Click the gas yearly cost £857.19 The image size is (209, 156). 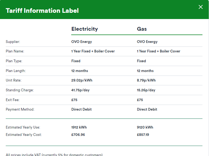(143, 135)
